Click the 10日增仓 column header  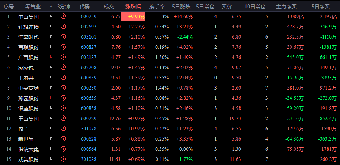(x=255, y=7)
